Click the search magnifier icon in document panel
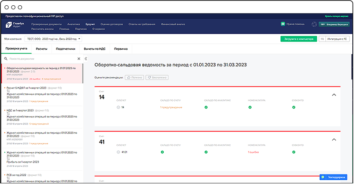Image resolution: width=354 pixels, height=185 pixels. coord(6,59)
